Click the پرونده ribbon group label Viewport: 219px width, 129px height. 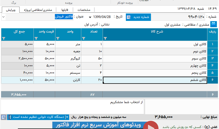tap(69, 3)
